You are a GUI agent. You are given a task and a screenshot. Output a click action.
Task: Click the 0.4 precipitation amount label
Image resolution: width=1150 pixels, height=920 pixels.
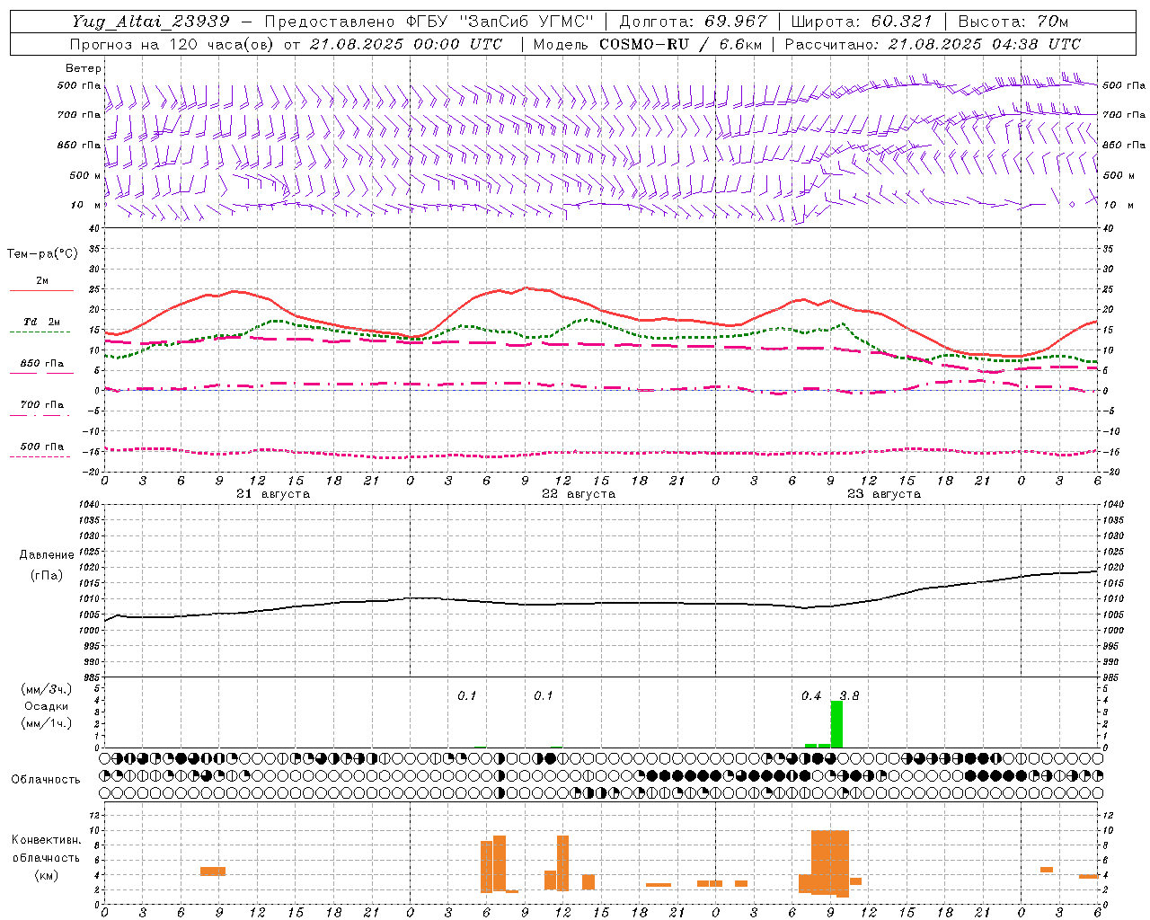coord(811,695)
